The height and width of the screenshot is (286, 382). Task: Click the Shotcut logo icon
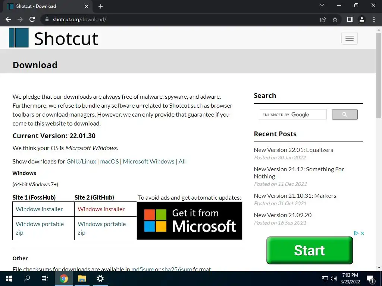click(x=19, y=38)
